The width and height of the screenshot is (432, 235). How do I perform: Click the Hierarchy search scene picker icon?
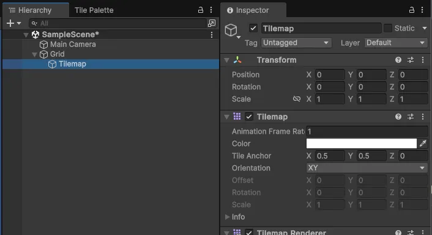(212, 23)
